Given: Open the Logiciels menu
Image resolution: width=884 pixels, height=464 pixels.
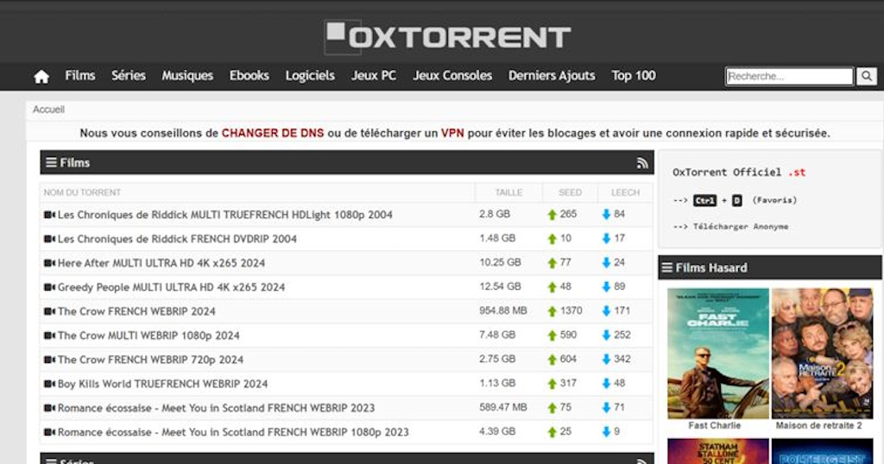Looking at the screenshot, I should 310,75.
